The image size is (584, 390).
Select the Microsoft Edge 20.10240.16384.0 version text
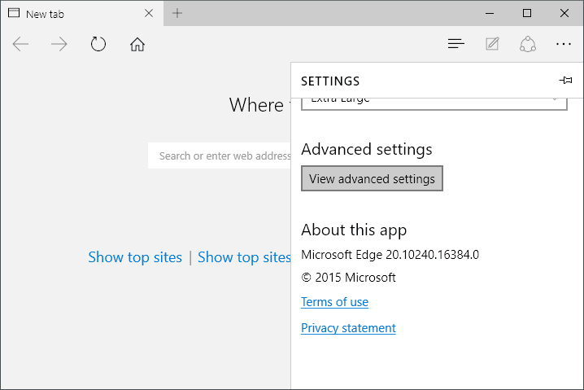[x=390, y=255]
